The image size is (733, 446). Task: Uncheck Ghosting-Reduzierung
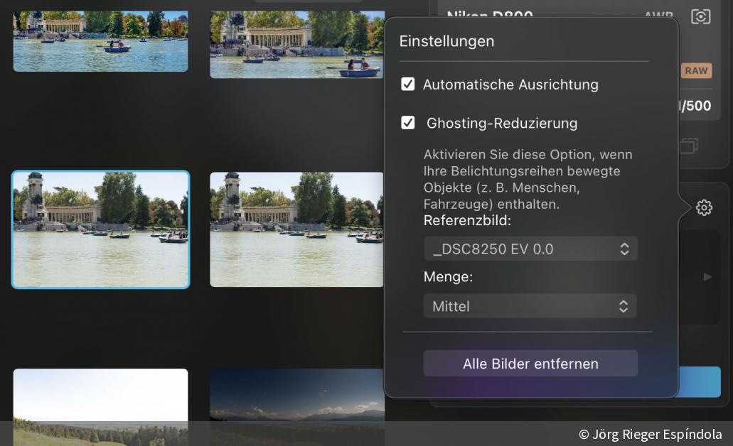coord(407,123)
